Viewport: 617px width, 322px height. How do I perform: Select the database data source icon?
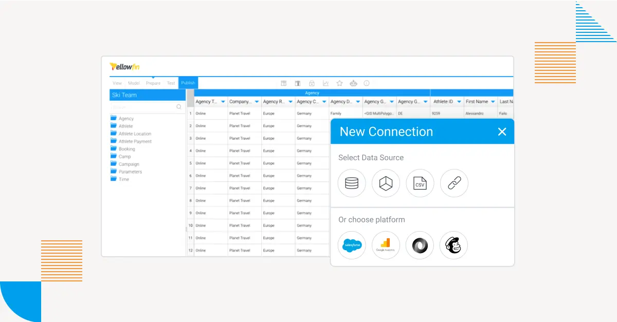(352, 183)
